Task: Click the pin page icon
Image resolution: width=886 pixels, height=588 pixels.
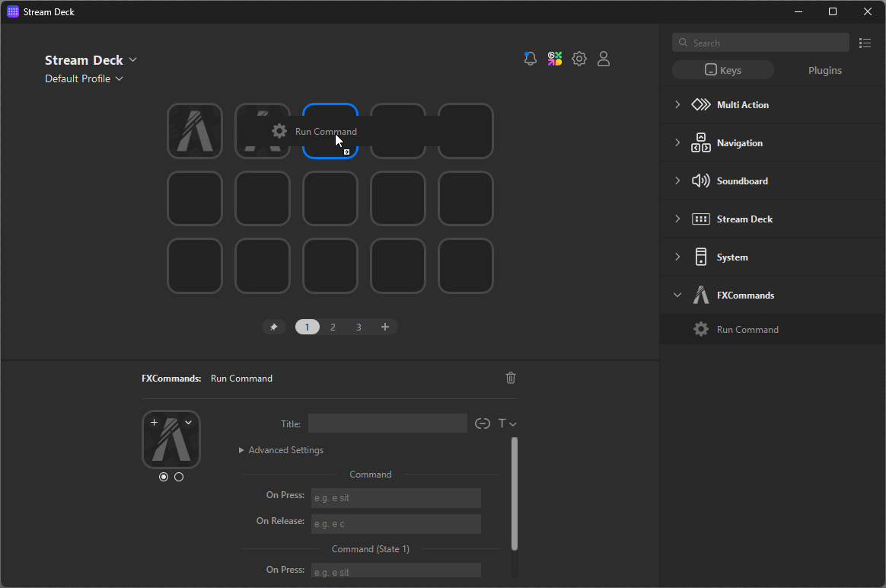Action: tap(273, 327)
